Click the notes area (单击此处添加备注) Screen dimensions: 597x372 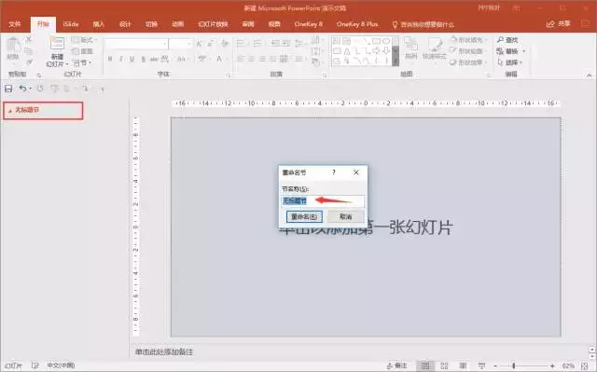[164, 351]
